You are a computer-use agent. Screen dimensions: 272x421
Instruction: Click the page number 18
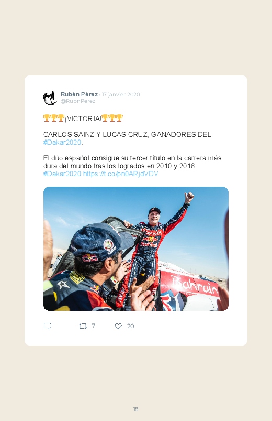point(135,409)
